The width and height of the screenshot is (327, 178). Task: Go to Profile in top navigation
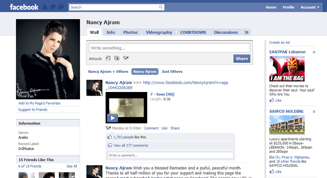(289, 7)
